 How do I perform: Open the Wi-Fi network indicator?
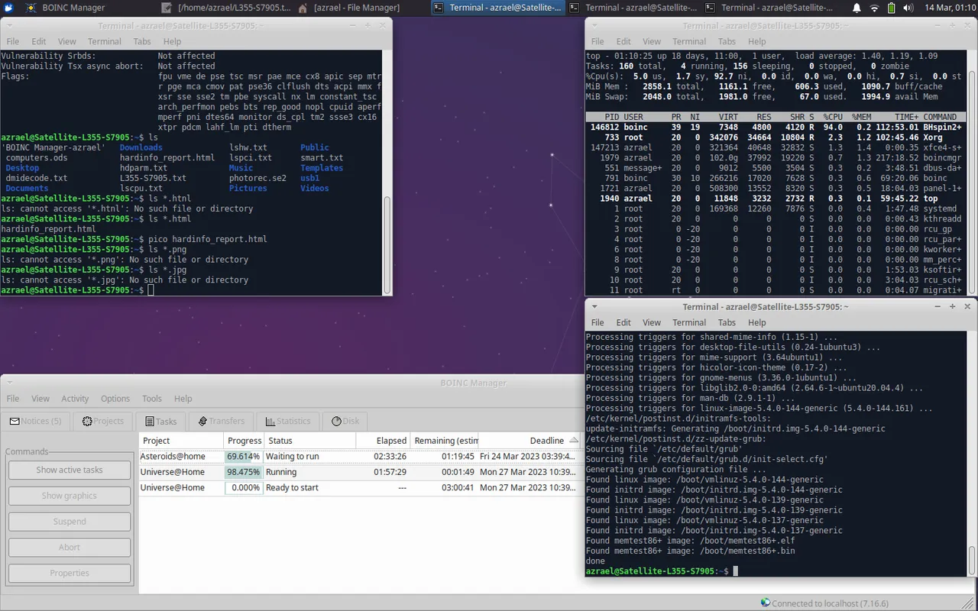(x=875, y=8)
